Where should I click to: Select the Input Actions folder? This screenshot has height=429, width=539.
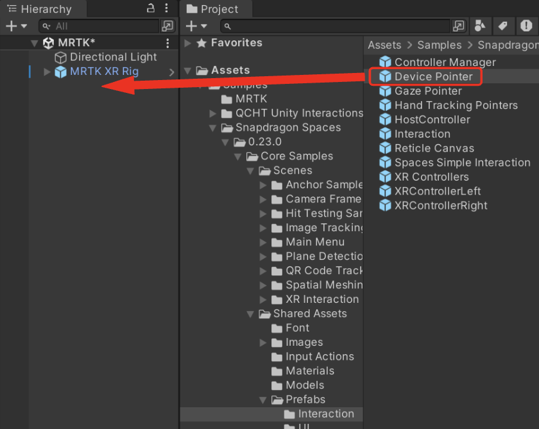[x=313, y=357]
